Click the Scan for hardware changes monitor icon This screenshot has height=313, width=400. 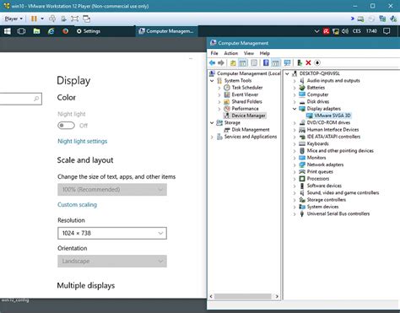(287, 62)
